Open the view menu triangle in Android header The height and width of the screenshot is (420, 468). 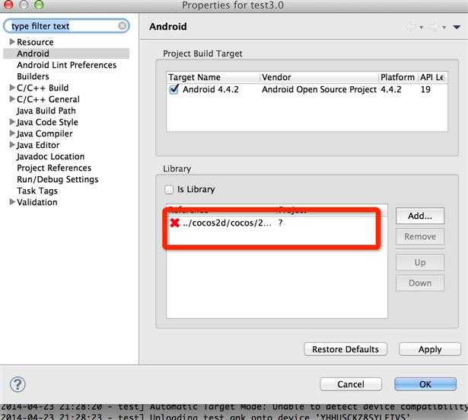[457, 27]
